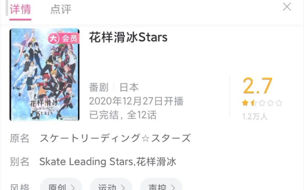The image size is (304, 190).
Task: Expand the chevron beside 运动
Action: point(123,187)
